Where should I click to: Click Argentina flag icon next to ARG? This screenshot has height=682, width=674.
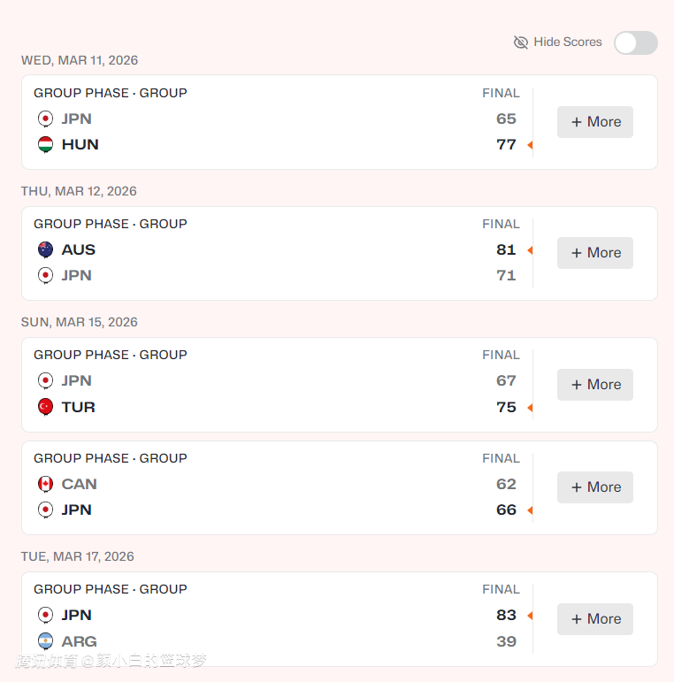pyautogui.click(x=46, y=641)
